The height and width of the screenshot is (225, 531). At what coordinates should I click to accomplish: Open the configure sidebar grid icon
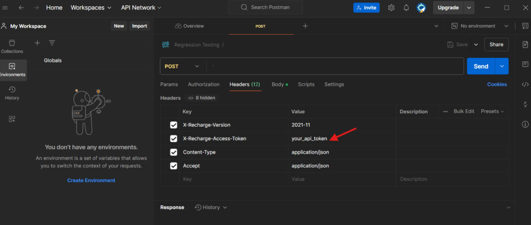12,119
